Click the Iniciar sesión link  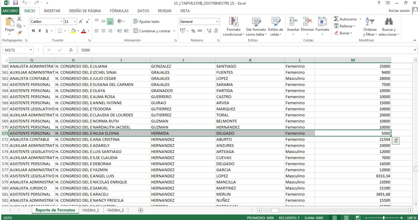pyautogui.click(x=399, y=11)
